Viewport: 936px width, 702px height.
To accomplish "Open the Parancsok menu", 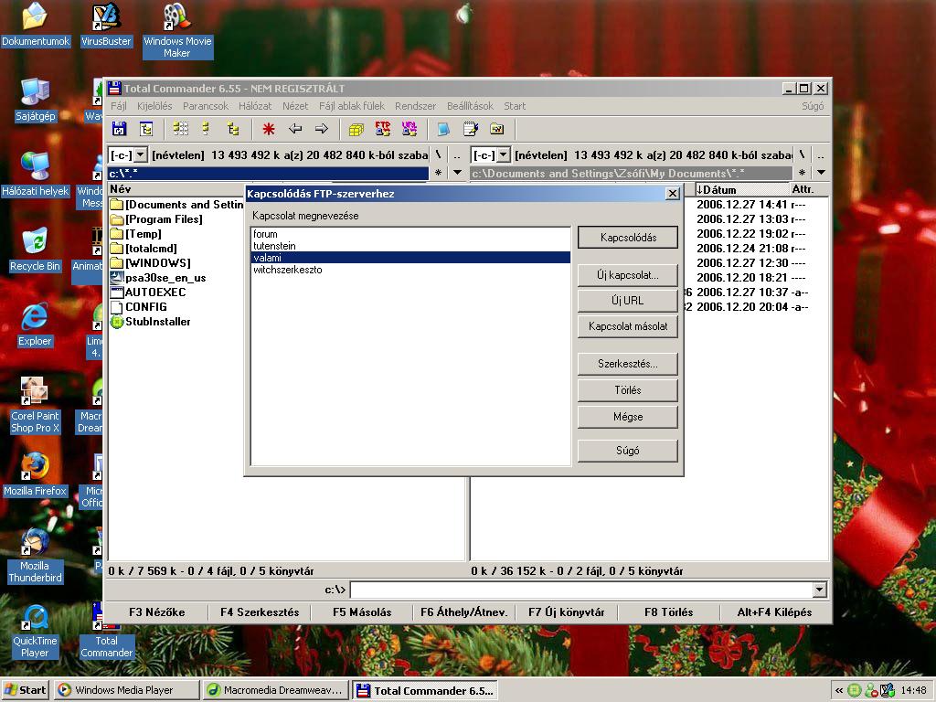I will point(205,106).
